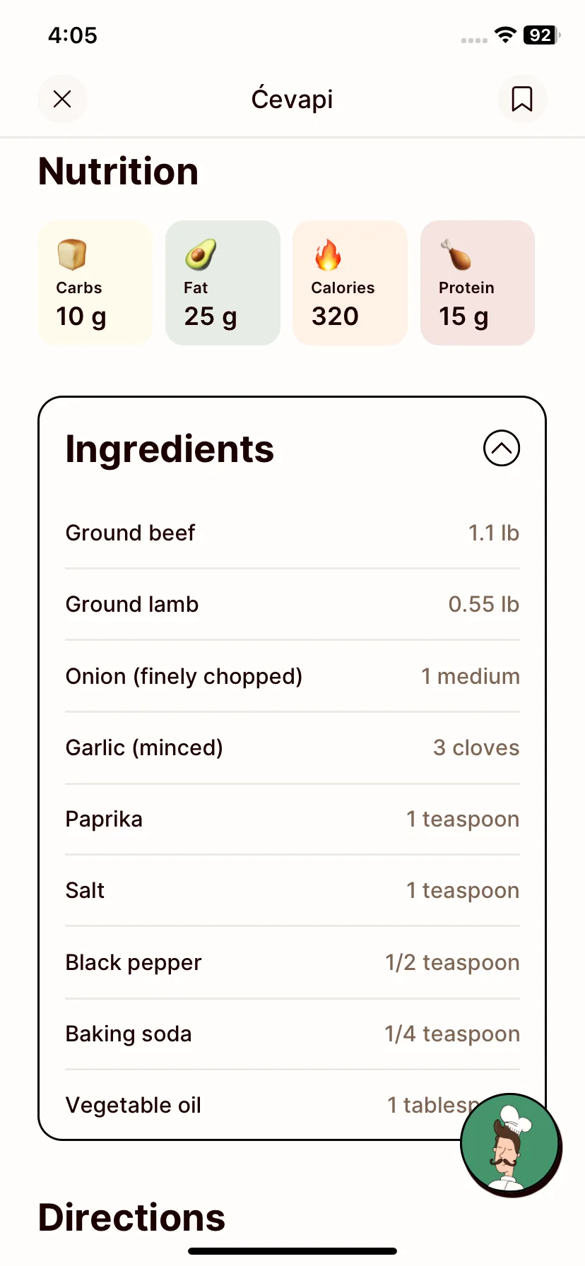Tap the battery indicator showing 92
Image resolution: width=585 pixels, height=1266 pixels.
(542, 35)
